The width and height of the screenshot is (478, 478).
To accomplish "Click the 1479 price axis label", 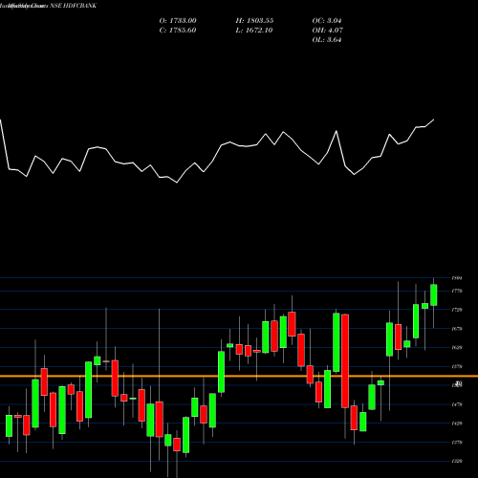I will point(457,404).
